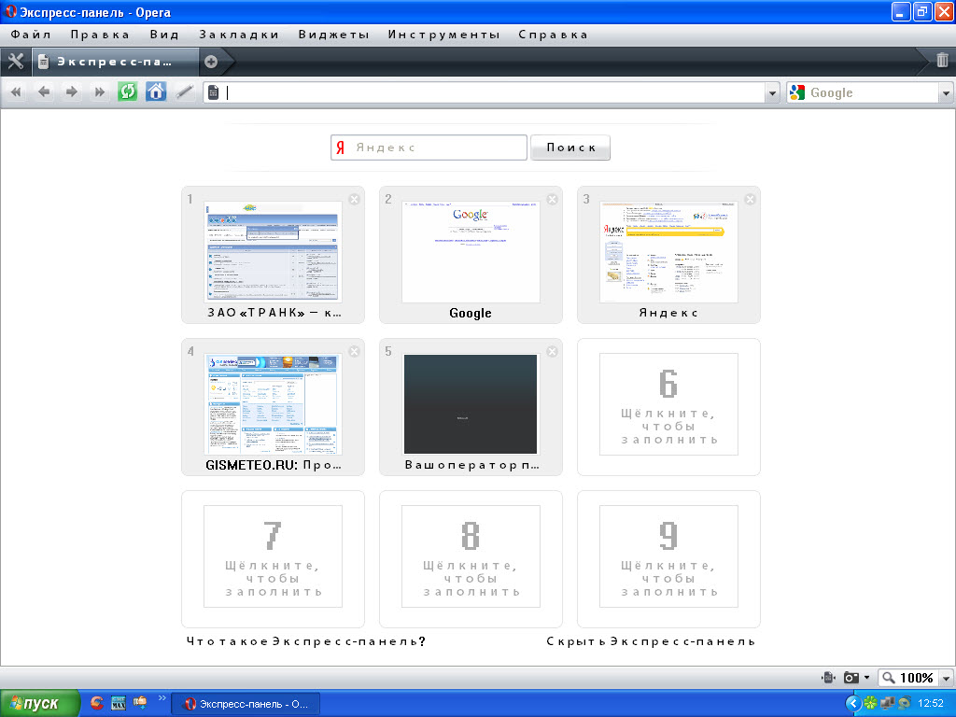The height and width of the screenshot is (717, 956).
Task: Click the Rewind navigation button
Action: (x=16, y=91)
